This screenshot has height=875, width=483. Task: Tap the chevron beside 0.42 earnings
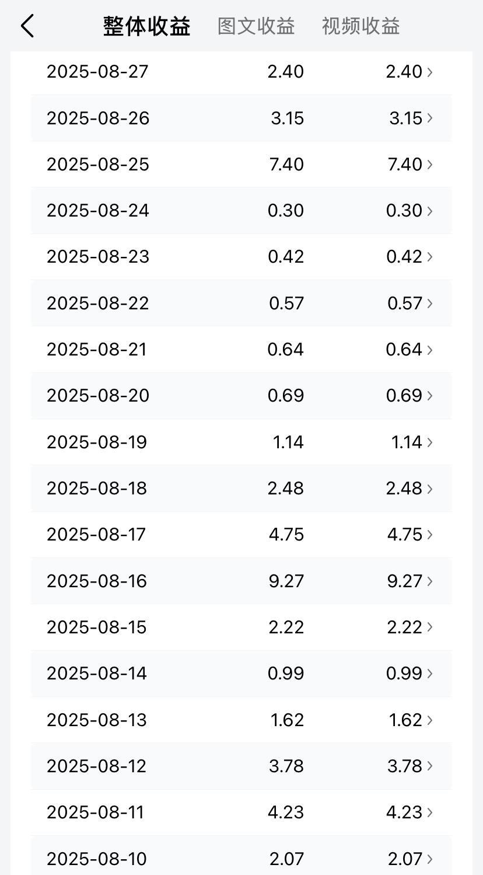[430, 257]
